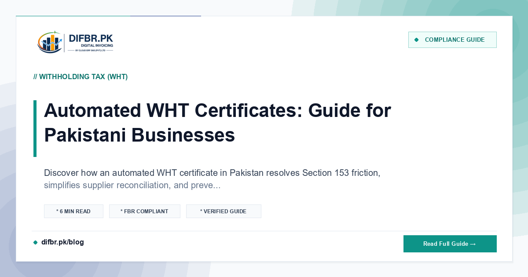The height and width of the screenshot is (277, 528).
Task: Click the diamond icon in Compliance Guide badge
Action: pos(416,40)
